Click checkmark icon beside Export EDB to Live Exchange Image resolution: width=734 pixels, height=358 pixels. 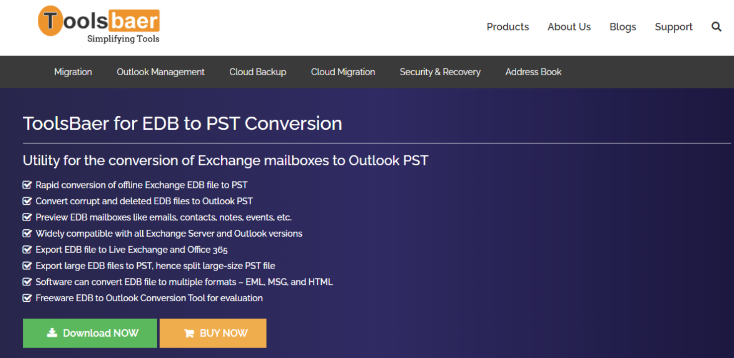point(27,250)
